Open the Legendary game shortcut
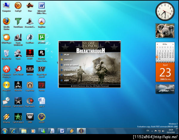Viewport: 179px width, 140px height. (x=30, y=86)
